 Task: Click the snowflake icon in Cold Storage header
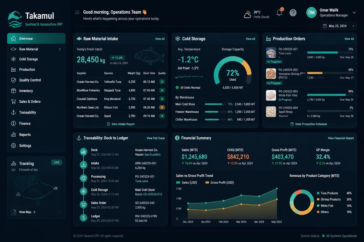point(178,39)
